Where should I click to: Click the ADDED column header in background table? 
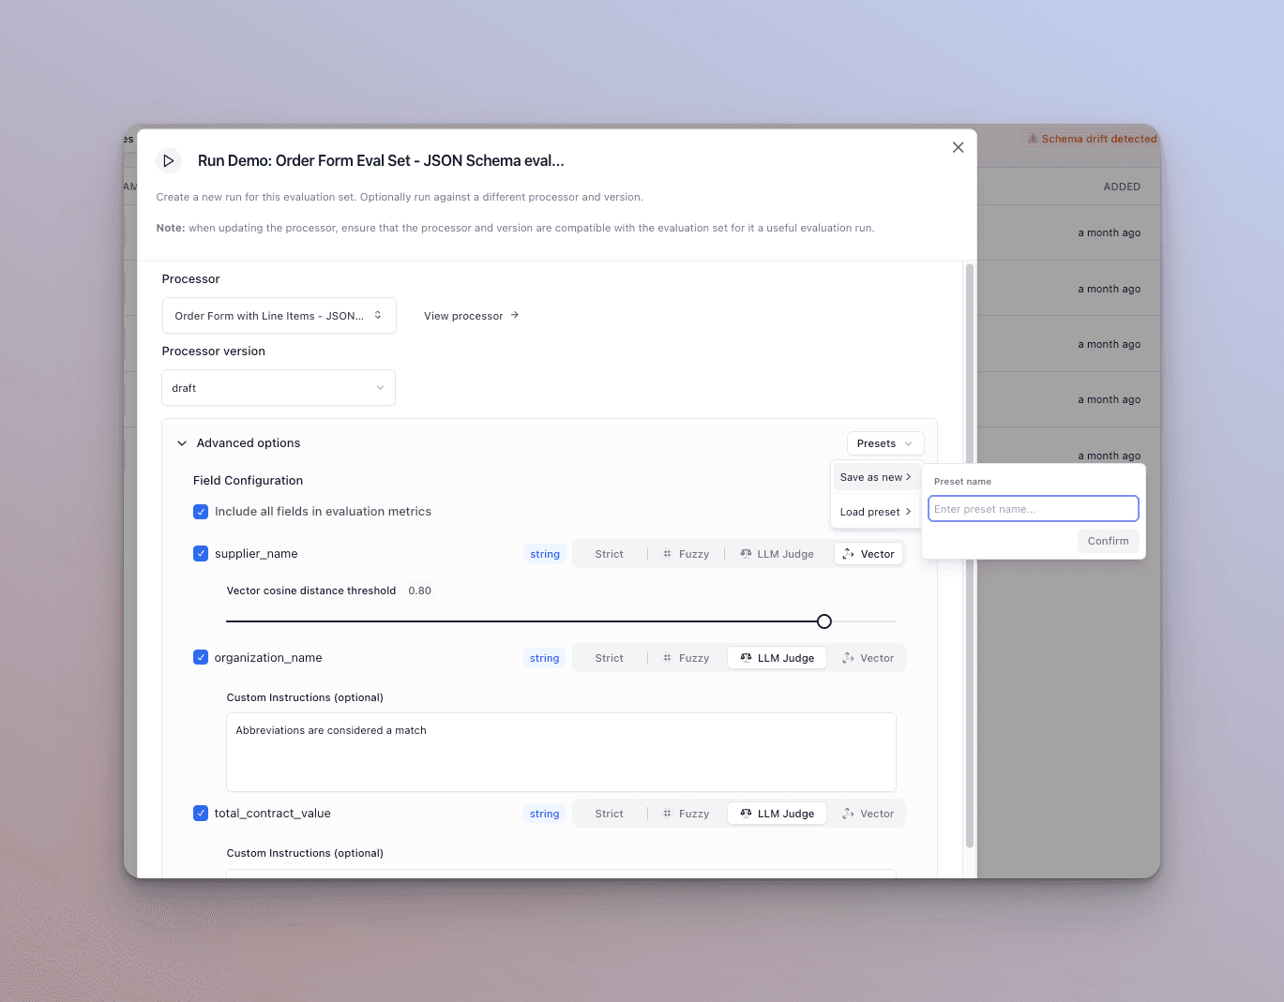(1122, 187)
